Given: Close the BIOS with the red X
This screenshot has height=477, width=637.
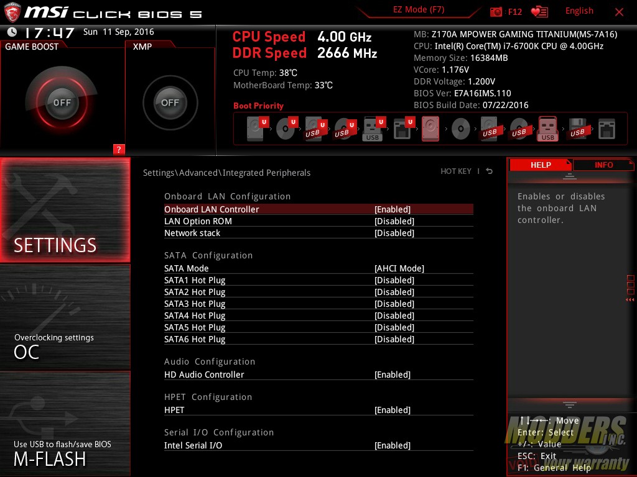Looking at the screenshot, I should (x=619, y=12).
